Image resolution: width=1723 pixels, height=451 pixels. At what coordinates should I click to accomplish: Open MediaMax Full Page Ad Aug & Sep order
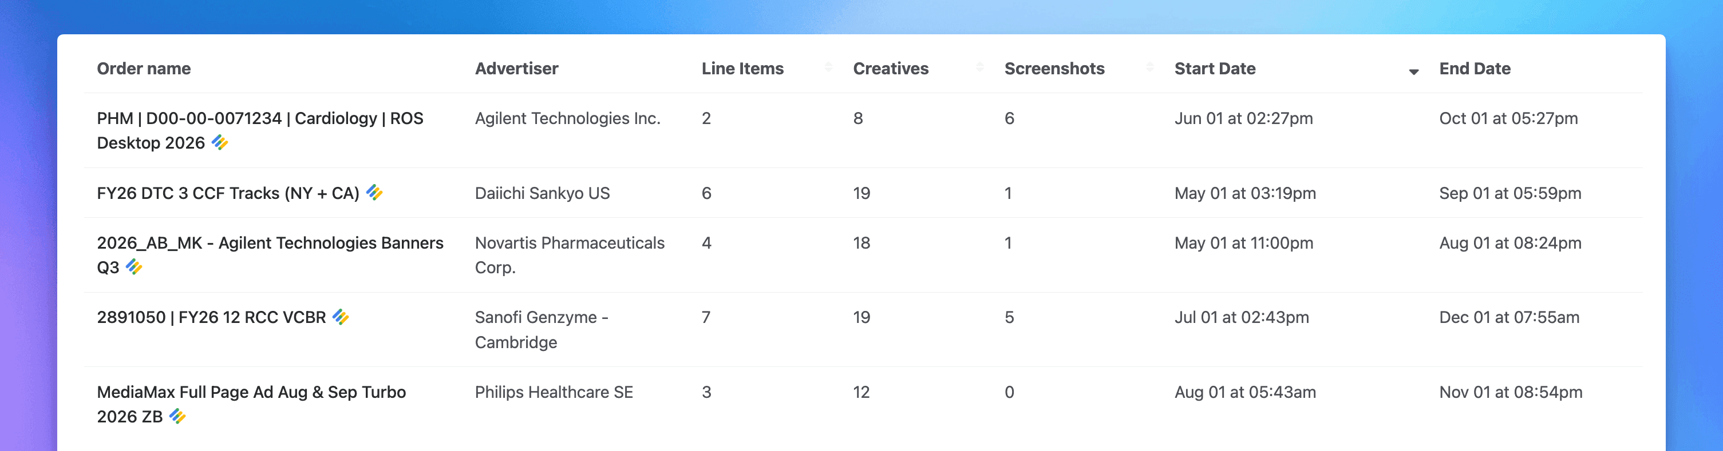click(x=251, y=404)
